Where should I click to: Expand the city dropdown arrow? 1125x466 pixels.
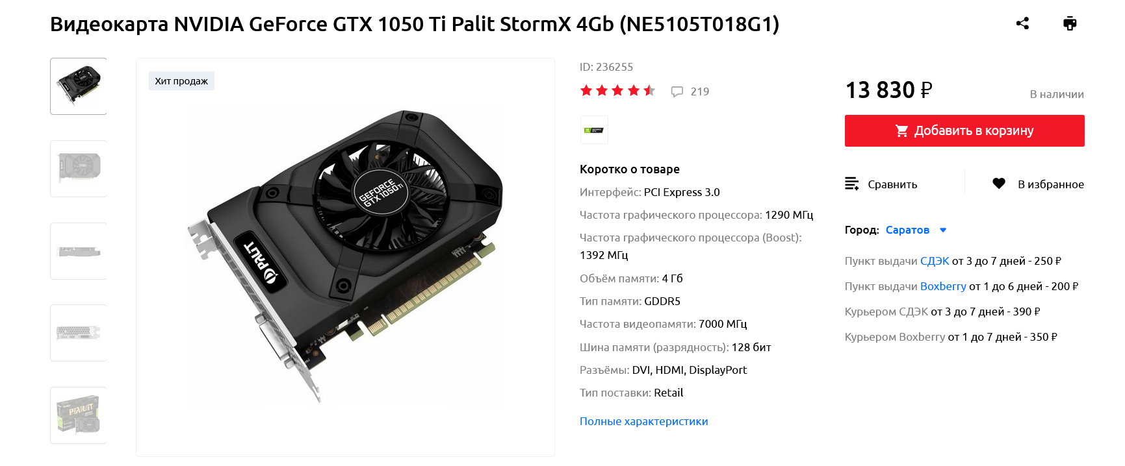[x=943, y=230]
